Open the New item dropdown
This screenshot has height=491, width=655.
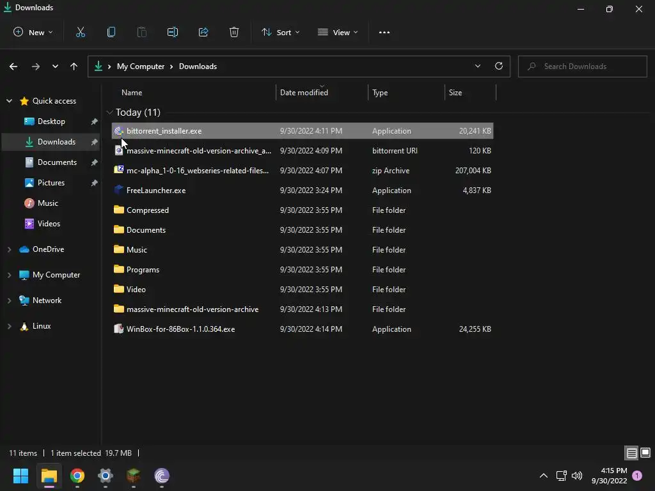[x=33, y=32]
